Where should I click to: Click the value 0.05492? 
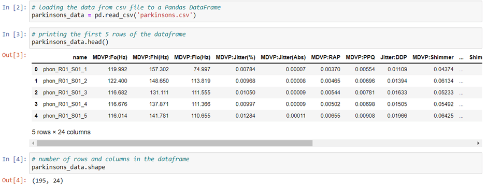[444, 104]
